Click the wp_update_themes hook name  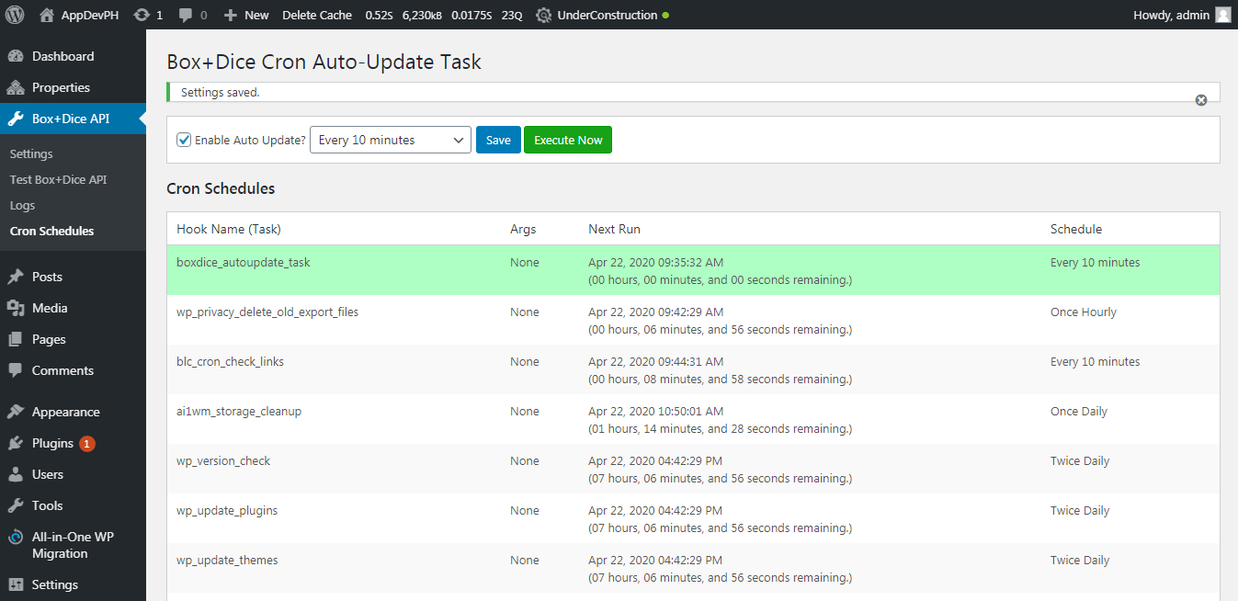[227, 560]
